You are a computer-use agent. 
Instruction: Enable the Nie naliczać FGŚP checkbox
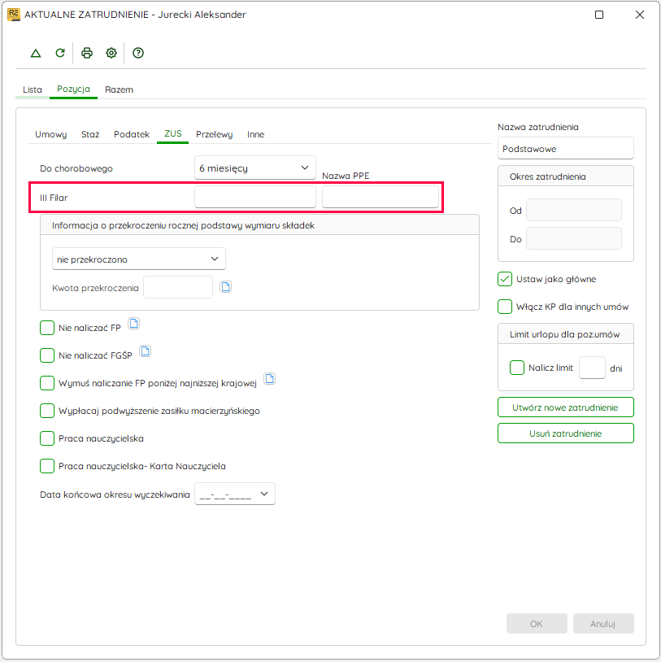(47, 355)
